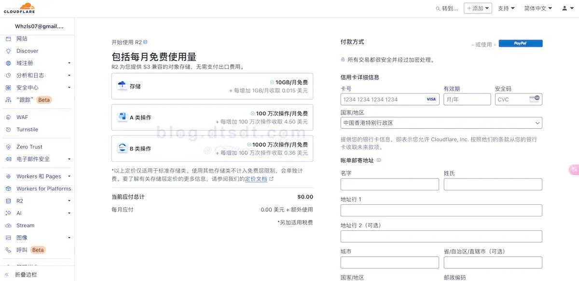
Task: Click the "100 万次操作/月免费" text
Action: [282, 114]
